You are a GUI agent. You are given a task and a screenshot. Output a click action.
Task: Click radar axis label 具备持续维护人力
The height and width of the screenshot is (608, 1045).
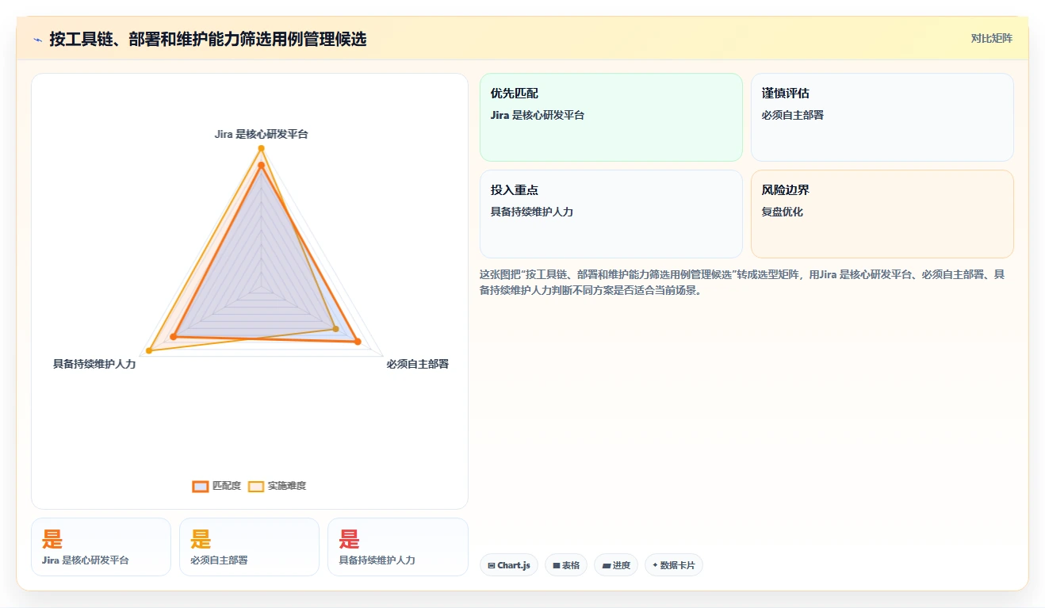click(94, 364)
